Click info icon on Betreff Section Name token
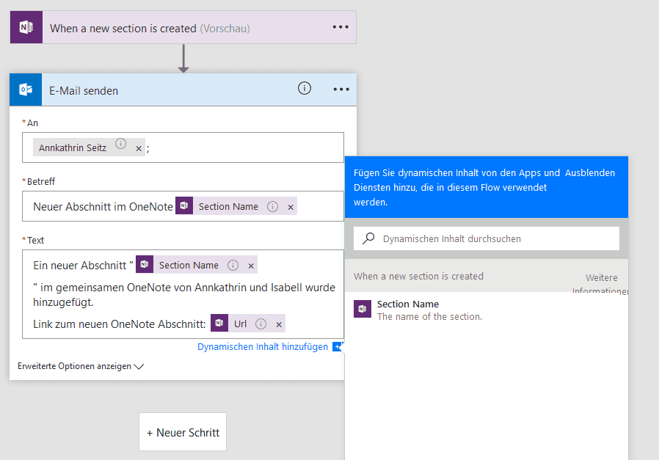 [x=273, y=207]
